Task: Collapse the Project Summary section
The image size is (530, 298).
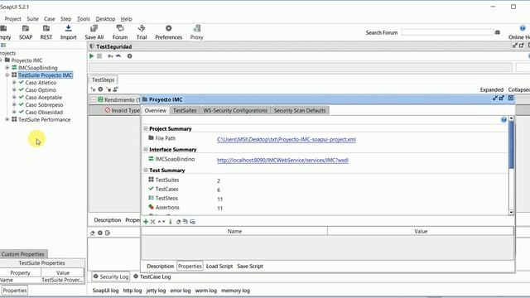Action: pyautogui.click(x=146, y=129)
